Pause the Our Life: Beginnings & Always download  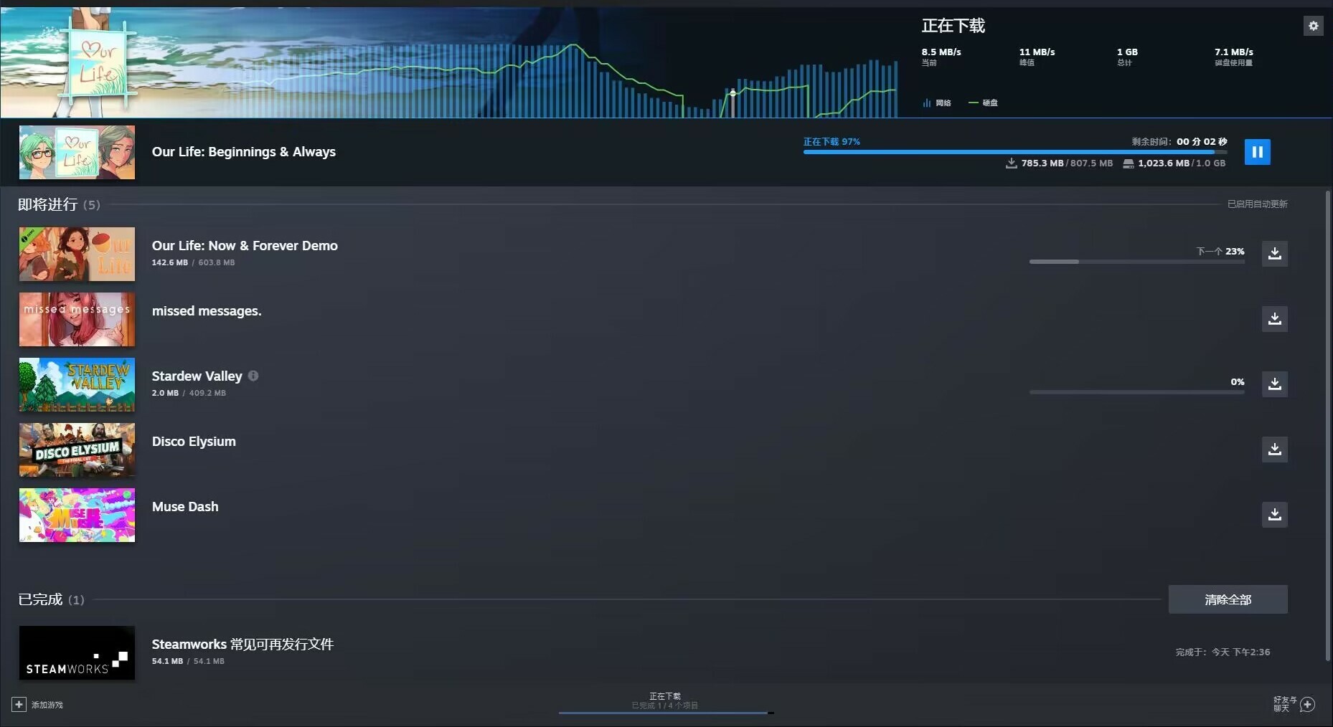[1257, 152]
